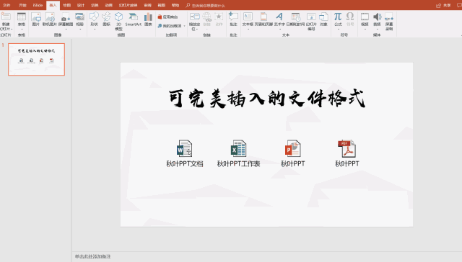Insert Audio with the speaker icon
462x262 pixels.
pyautogui.click(x=377, y=21)
